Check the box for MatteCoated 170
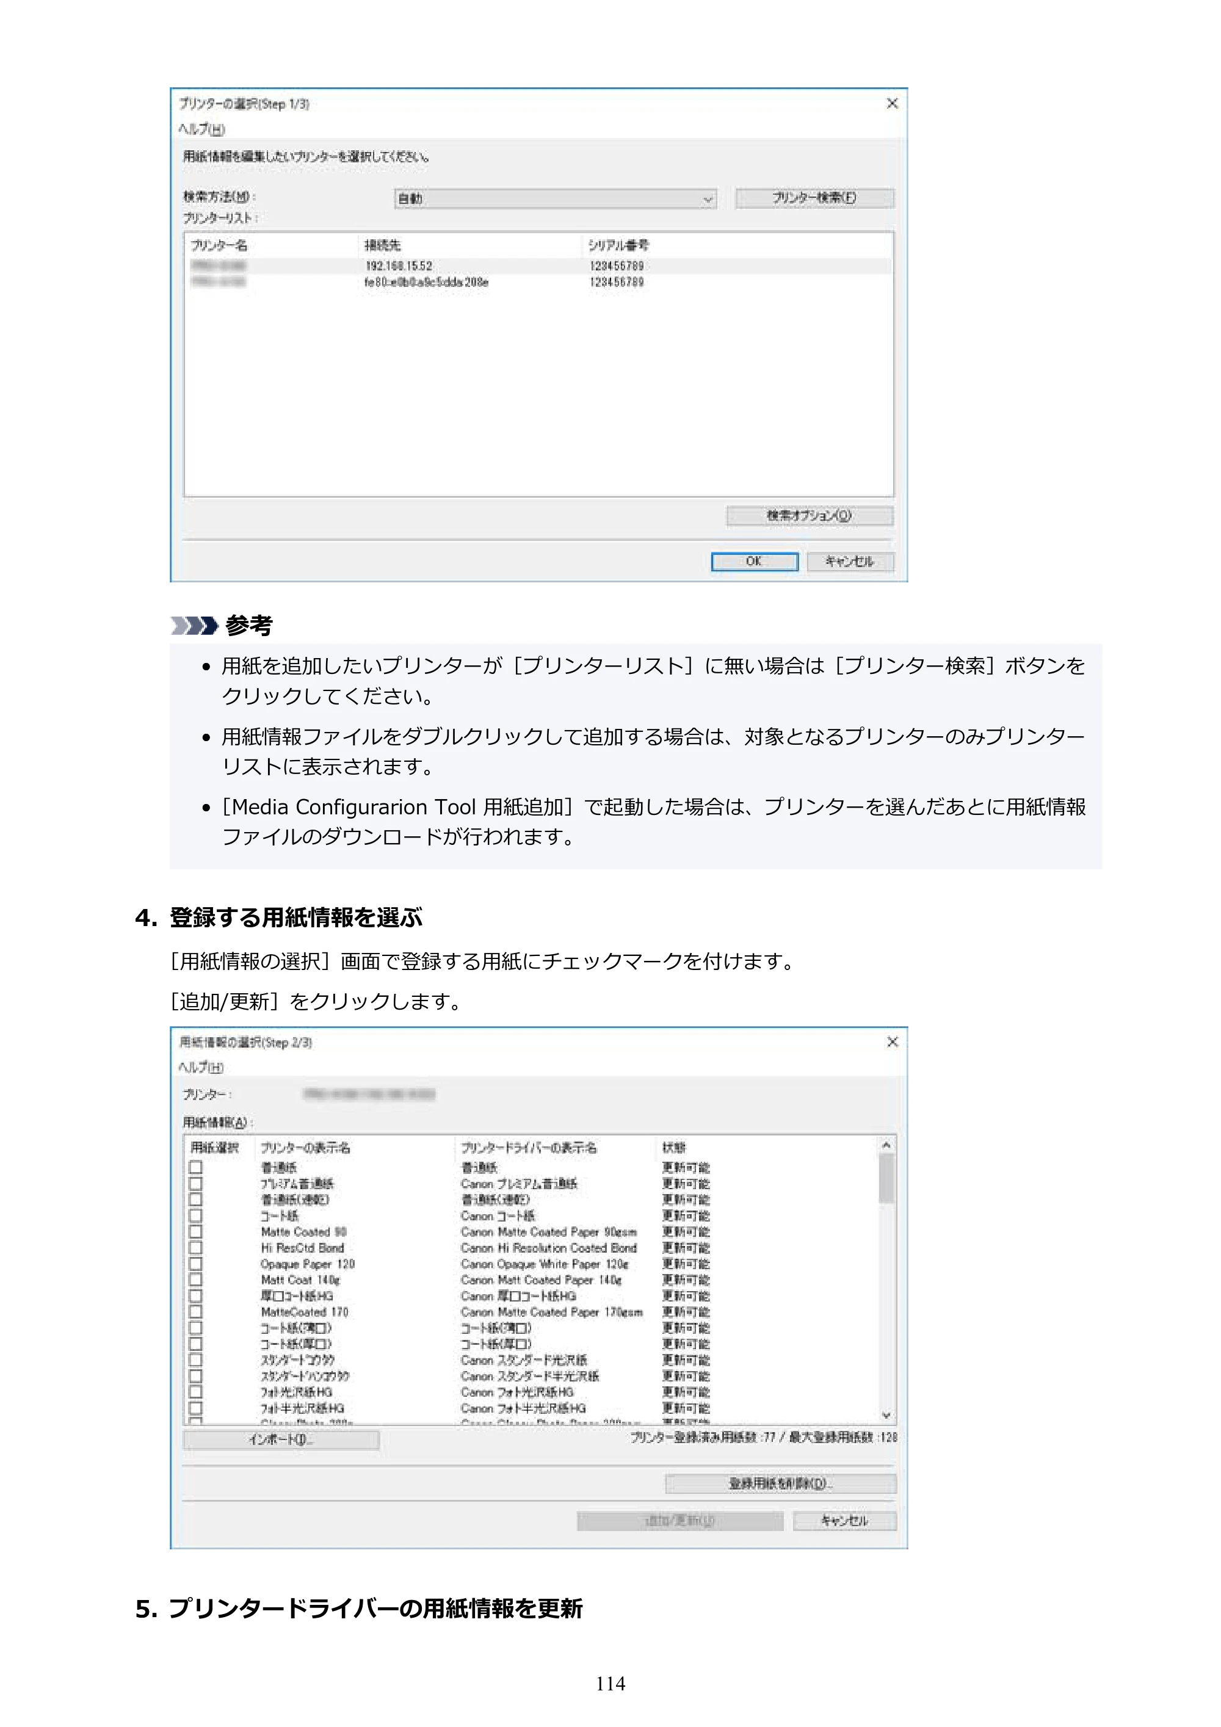The width and height of the screenshot is (1221, 1727). [195, 1312]
